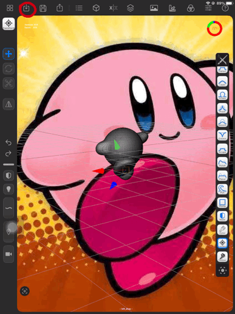Open the scene list menu
Screen dimensions: 235x314
point(79,8)
